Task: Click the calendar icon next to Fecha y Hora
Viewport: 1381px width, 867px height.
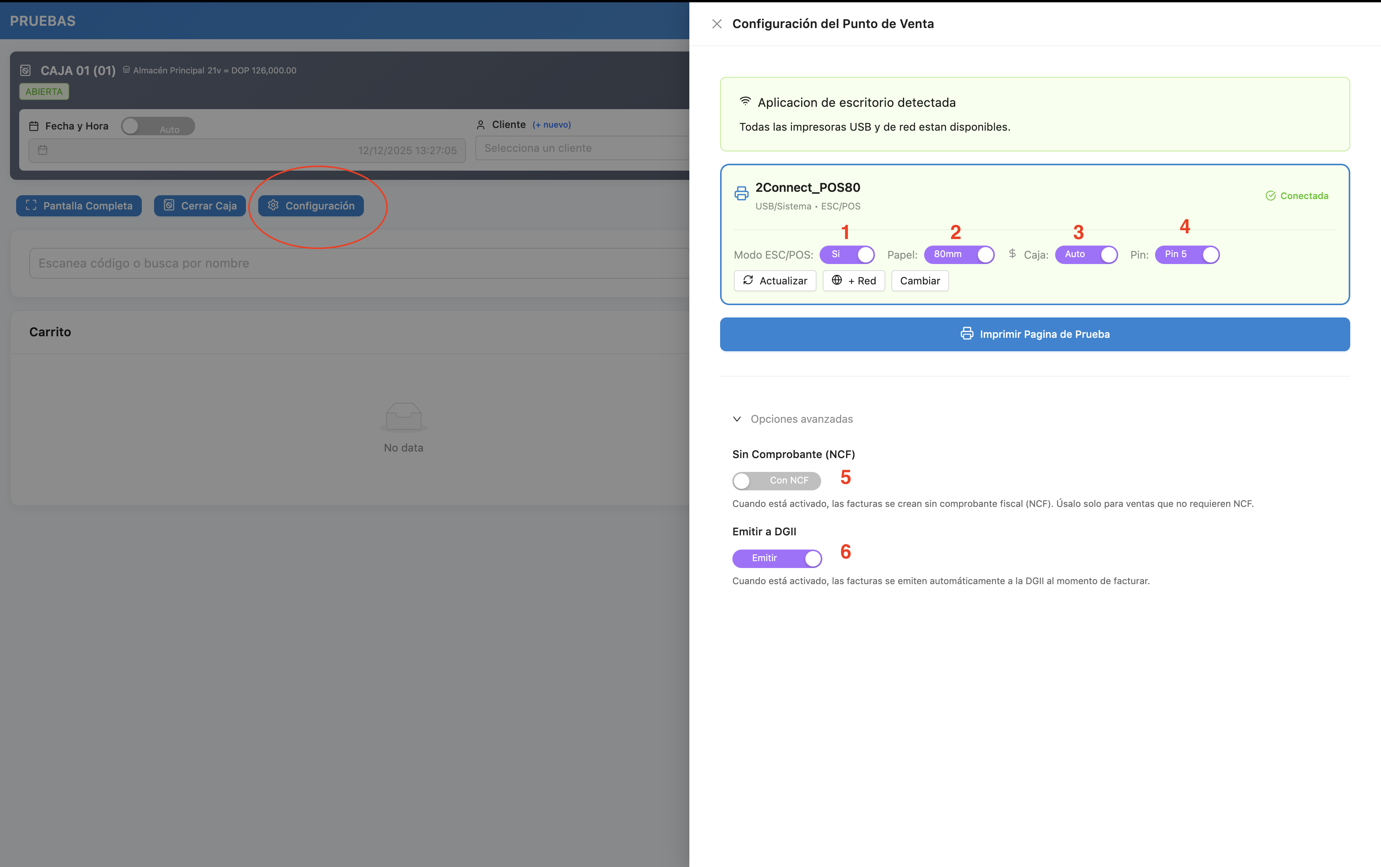Action: (x=34, y=126)
